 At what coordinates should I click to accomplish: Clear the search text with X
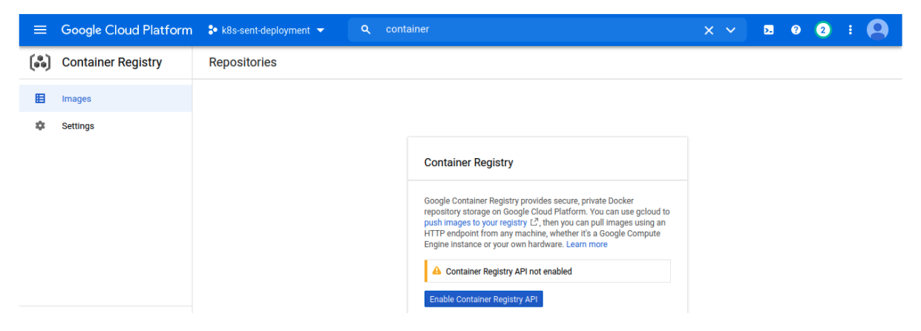coord(709,30)
